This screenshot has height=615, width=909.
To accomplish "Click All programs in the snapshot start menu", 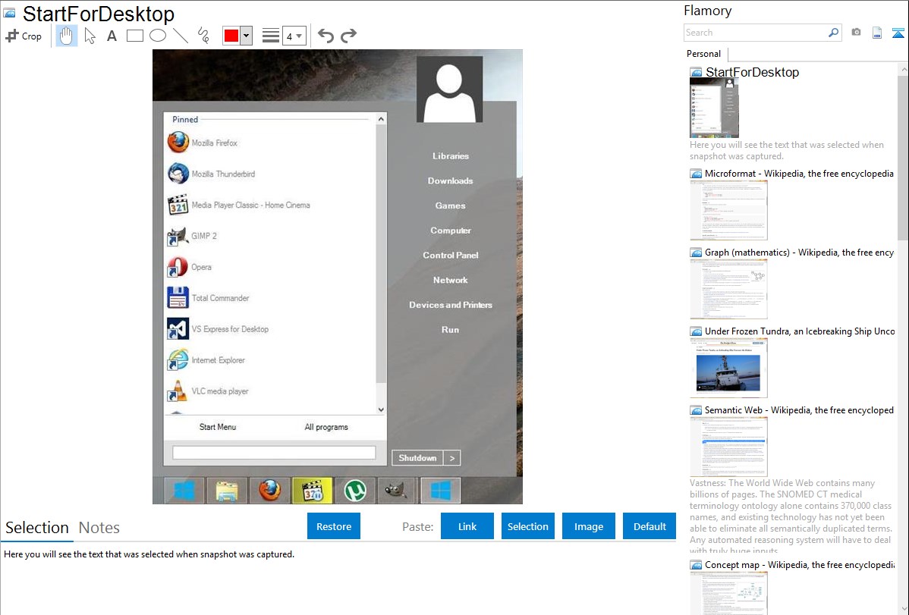I will (x=326, y=427).
